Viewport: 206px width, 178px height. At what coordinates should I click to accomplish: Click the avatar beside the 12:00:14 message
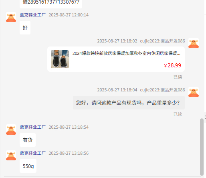(x=11, y=17)
